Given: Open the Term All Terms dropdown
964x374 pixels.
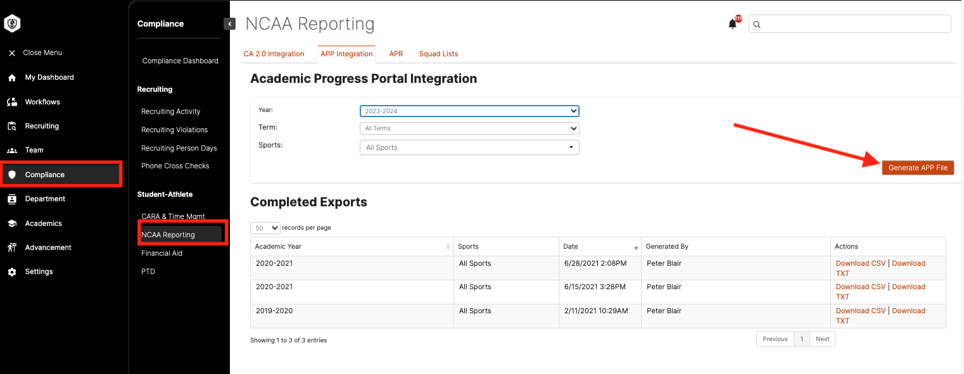Looking at the screenshot, I should click(x=469, y=128).
